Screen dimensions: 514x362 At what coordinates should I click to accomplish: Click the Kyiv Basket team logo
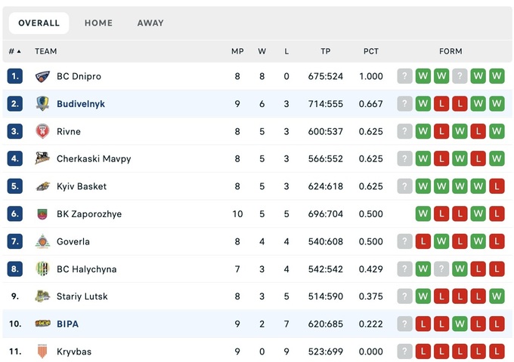[x=42, y=186]
